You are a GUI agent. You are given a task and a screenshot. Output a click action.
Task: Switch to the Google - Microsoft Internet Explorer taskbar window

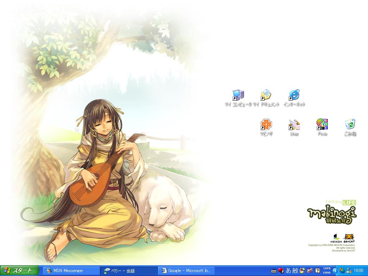point(187,271)
